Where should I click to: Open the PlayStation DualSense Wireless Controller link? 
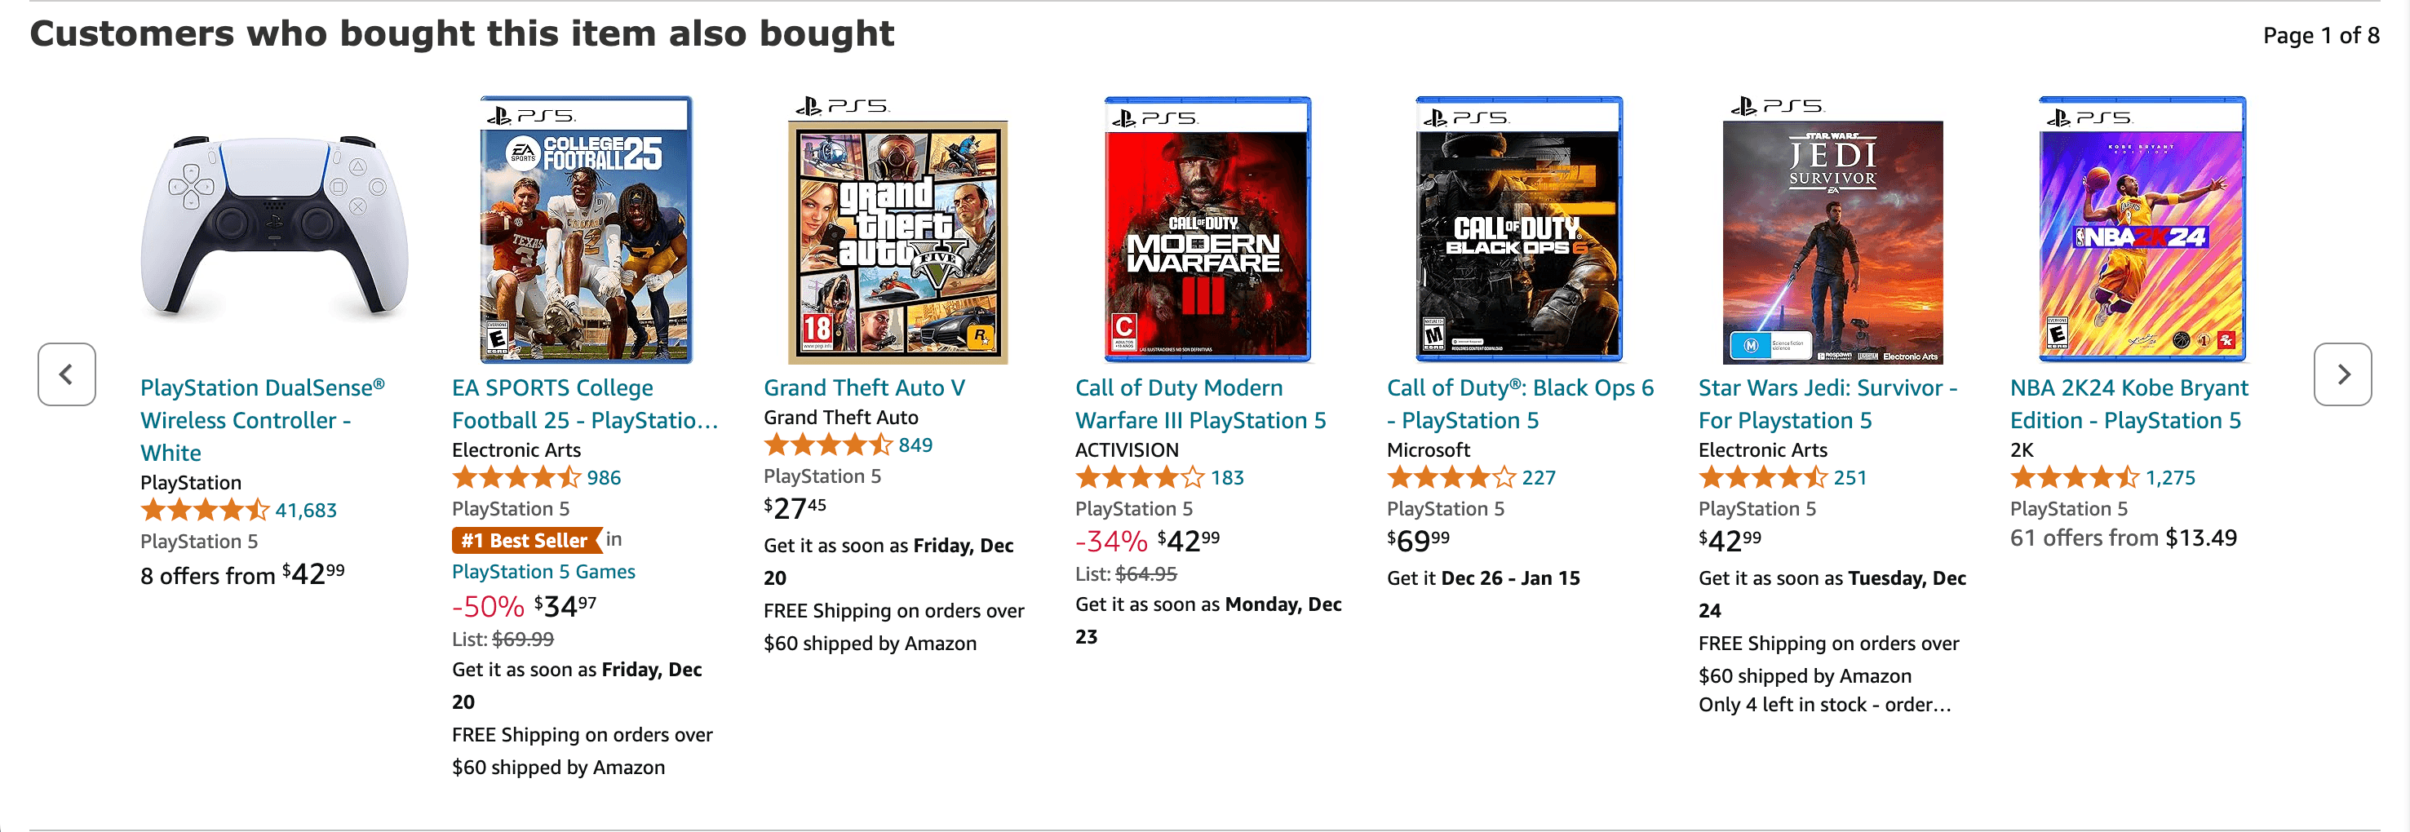click(x=261, y=419)
